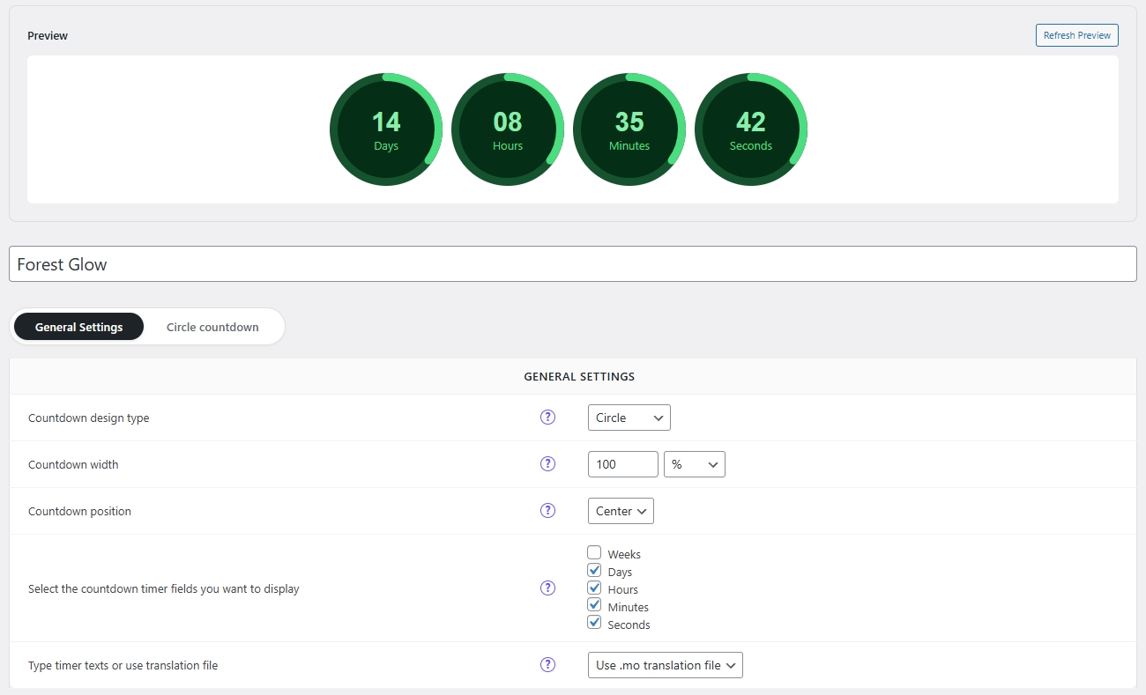Click help icon for Countdown design type
The width and height of the screenshot is (1146, 695).
point(547,418)
